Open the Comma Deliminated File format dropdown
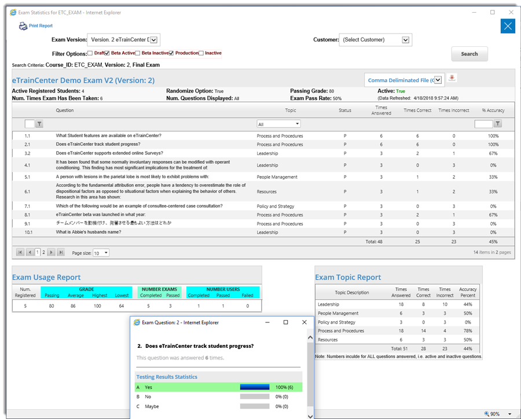This screenshot has width=521, height=419. (x=438, y=80)
